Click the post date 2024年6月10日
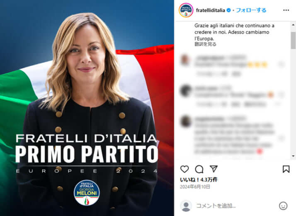This screenshot has height=216, width=296. coord(195,187)
